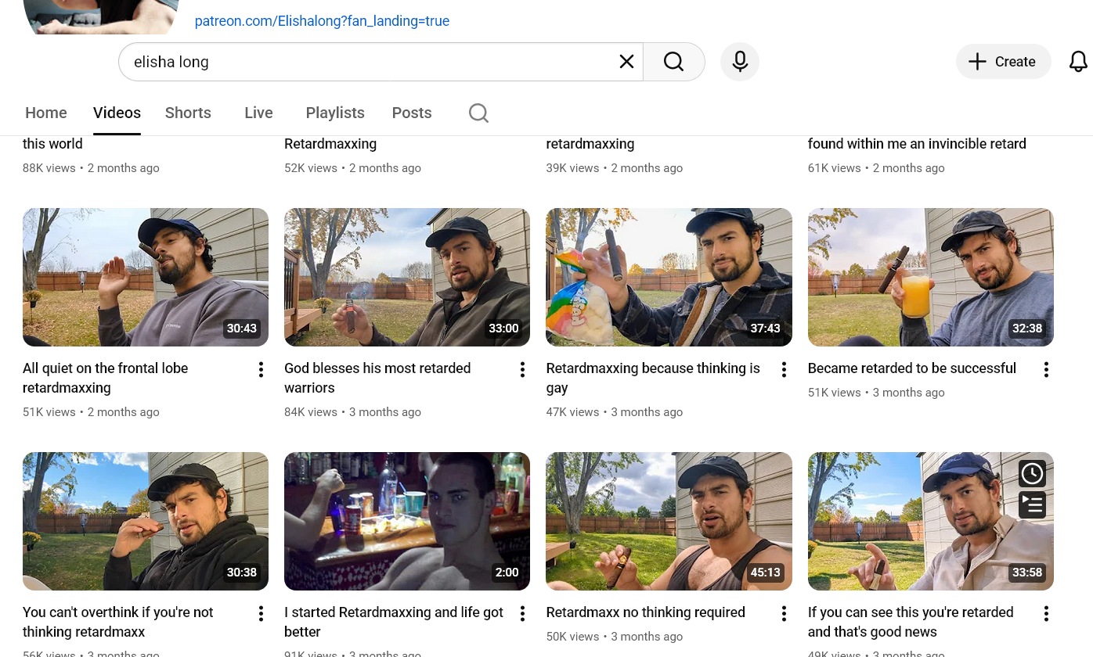The image size is (1093, 657).
Task: Open the Create menu
Action: pos(1003,62)
